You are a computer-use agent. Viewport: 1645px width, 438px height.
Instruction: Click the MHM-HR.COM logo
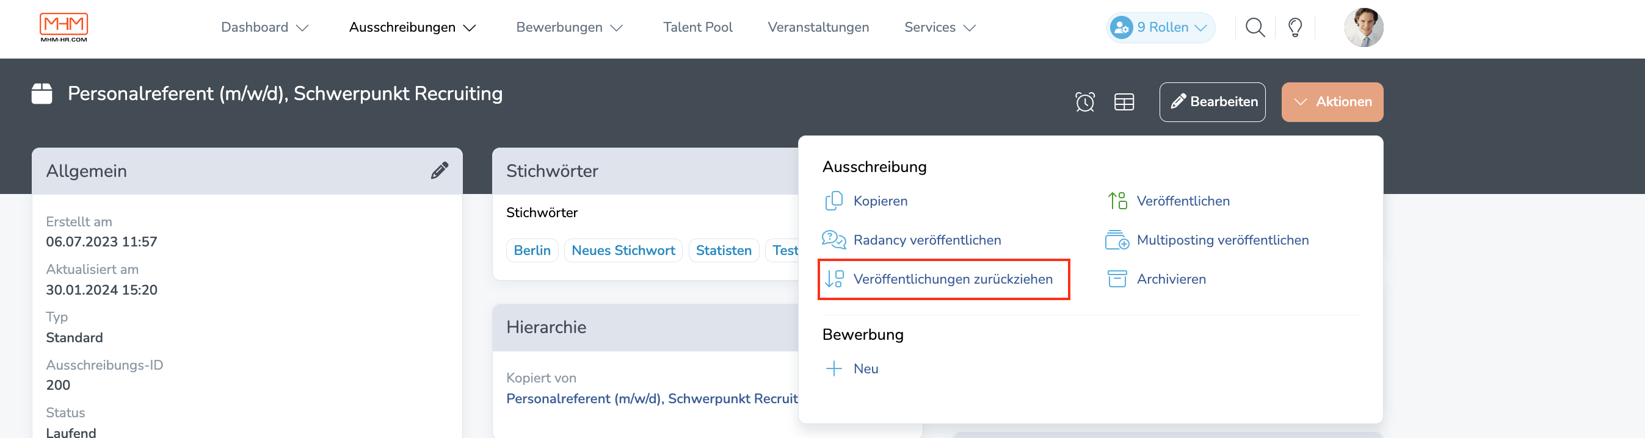[64, 27]
